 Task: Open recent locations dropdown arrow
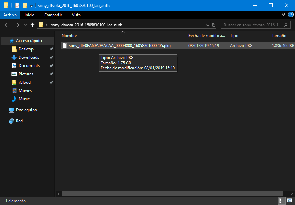[x=25, y=25]
